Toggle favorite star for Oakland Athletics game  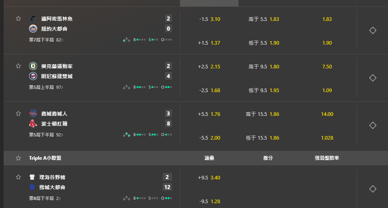tap(18, 66)
